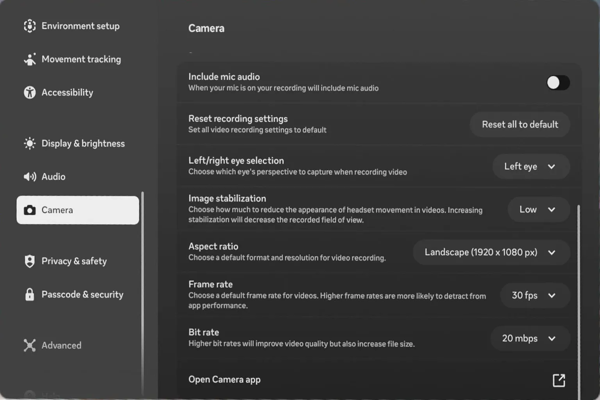Select the Movement tracking icon

tap(30, 59)
